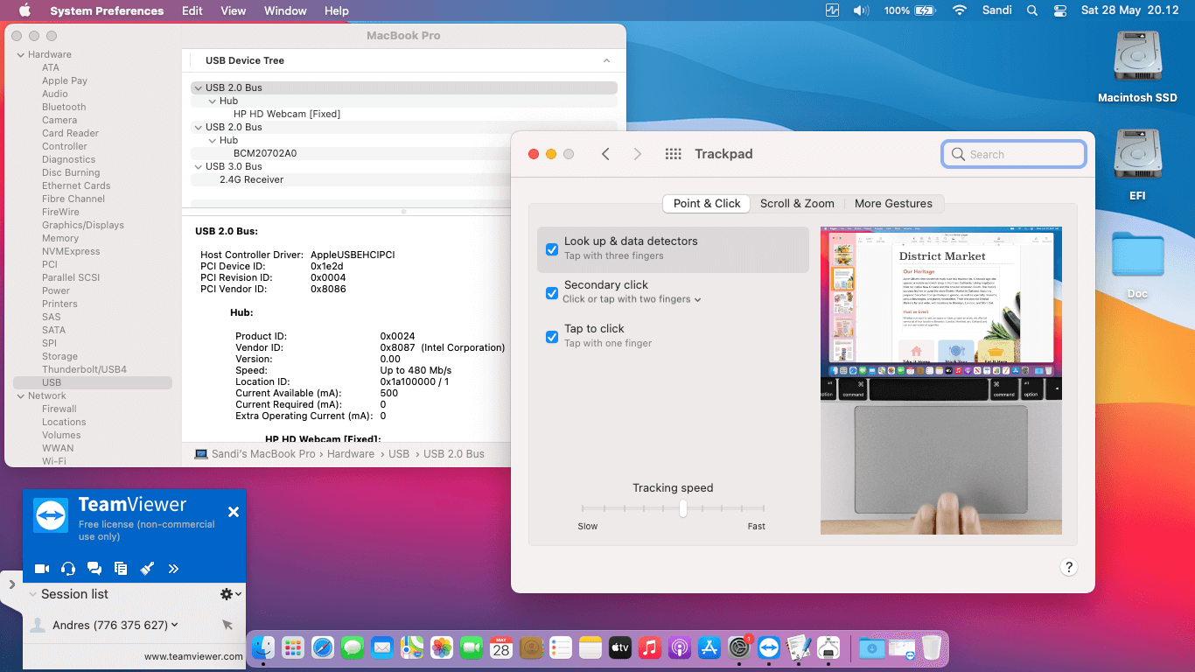
Task: Switch to the Scroll & Zoom tab
Action: (797, 204)
